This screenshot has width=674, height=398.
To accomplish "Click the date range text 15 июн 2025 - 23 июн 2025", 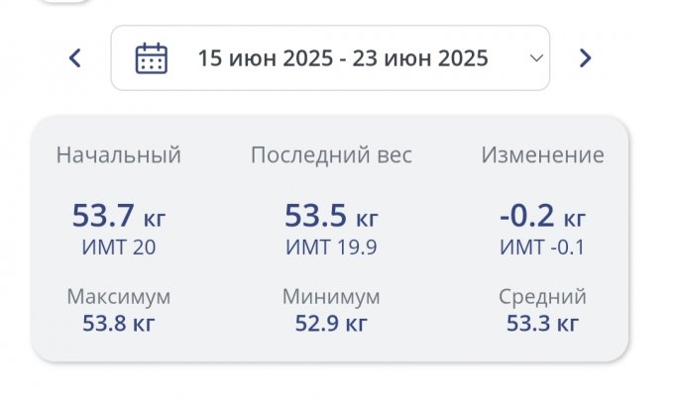I will [343, 58].
